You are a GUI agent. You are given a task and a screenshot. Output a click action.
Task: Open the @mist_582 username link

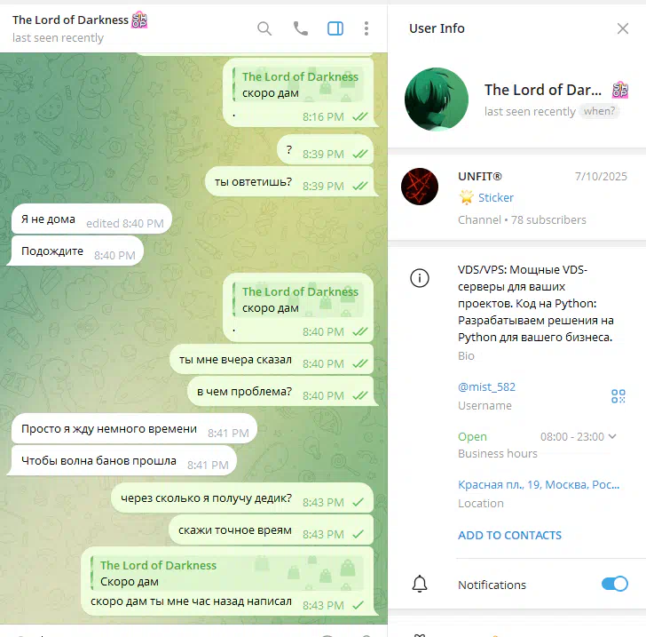tap(486, 387)
